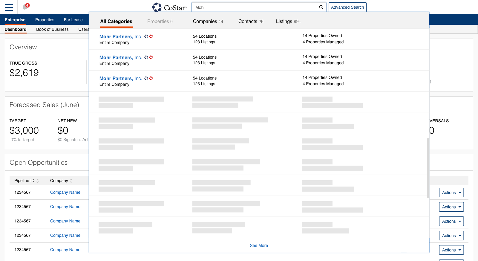
Task: Click the search magnifier icon
Action: point(321,7)
